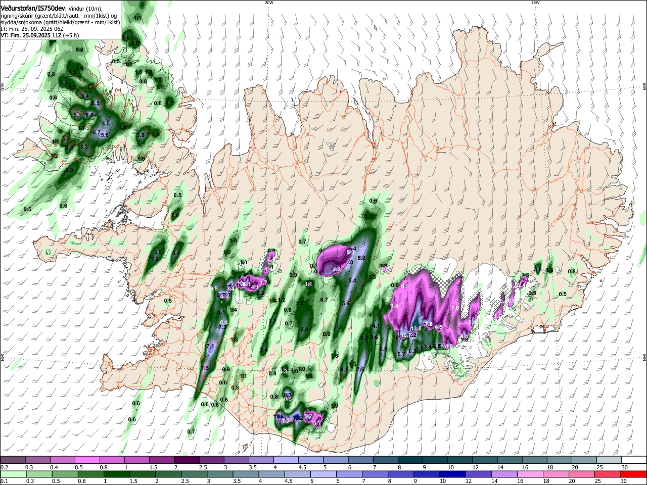The width and height of the screenshot is (647, 485).
Task: Select the rain legend swatch starting at 0.3
Action: [x=38, y=474]
